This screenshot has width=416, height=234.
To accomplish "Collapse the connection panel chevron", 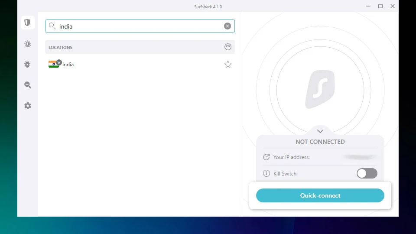I will pos(320,131).
